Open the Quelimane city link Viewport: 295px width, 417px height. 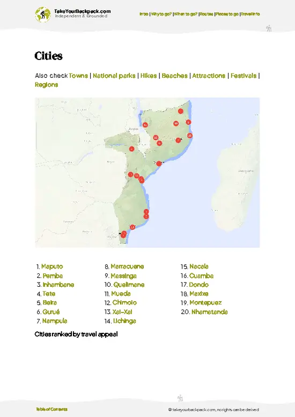129,285
